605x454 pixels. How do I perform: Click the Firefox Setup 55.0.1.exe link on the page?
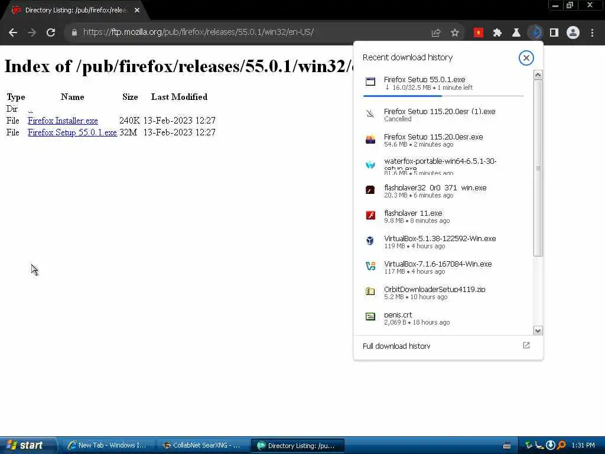(72, 132)
